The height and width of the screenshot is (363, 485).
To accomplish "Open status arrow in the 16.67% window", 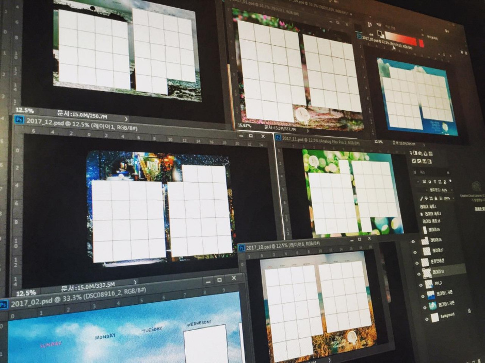I will tap(308, 131).
